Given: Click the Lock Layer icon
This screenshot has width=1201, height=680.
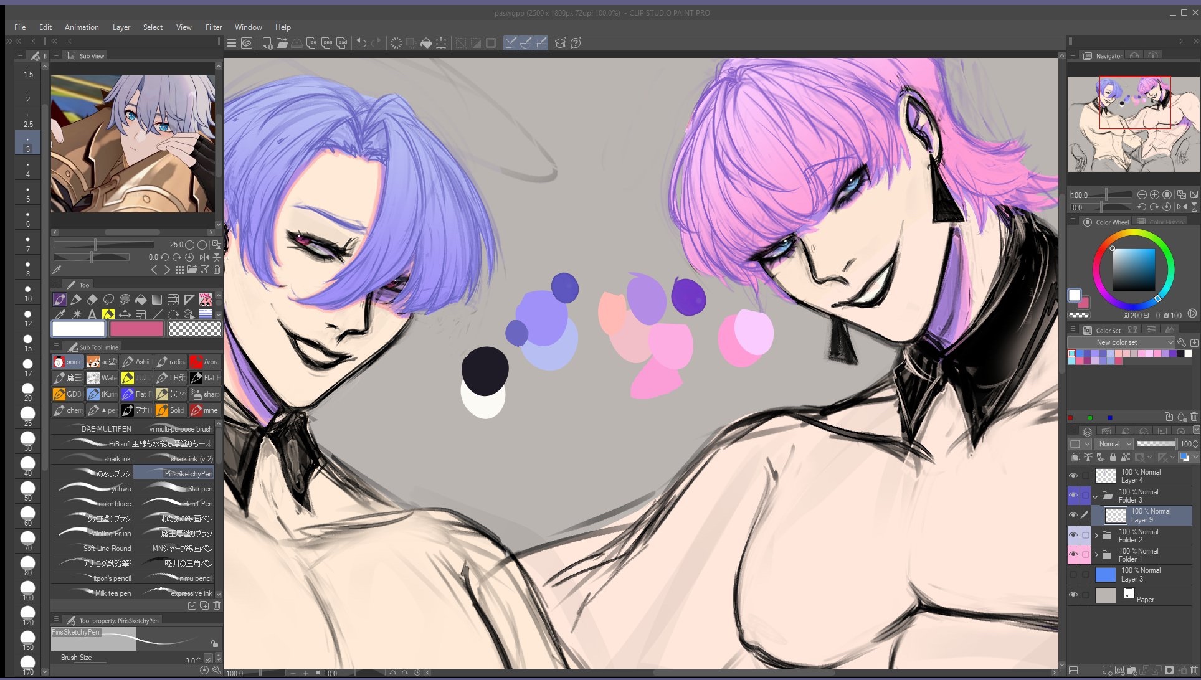Looking at the screenshot, I should (x=1113, y=457).
